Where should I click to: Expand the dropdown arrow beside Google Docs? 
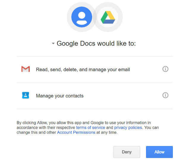pos(53,43)
